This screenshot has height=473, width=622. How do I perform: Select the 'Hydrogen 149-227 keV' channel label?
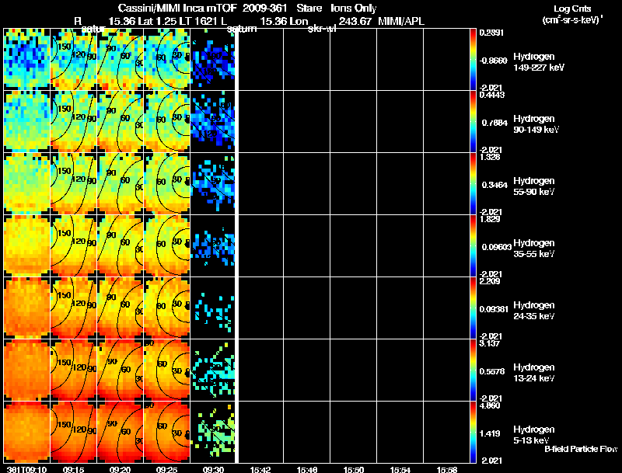pyautogui.click(x=538, y=62)
